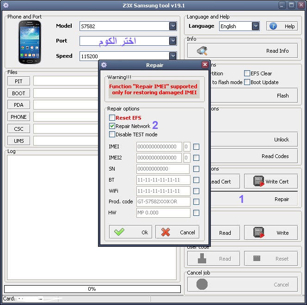This screenshot has width=307, height=305.
Task: Tick the Disable TEST mode checkbox
Action: click(x=112, y=134)
